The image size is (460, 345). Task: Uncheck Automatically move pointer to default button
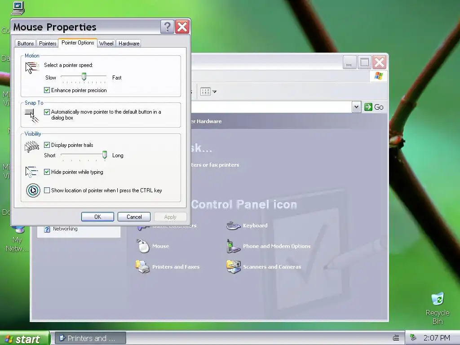[x=47, y=112]
